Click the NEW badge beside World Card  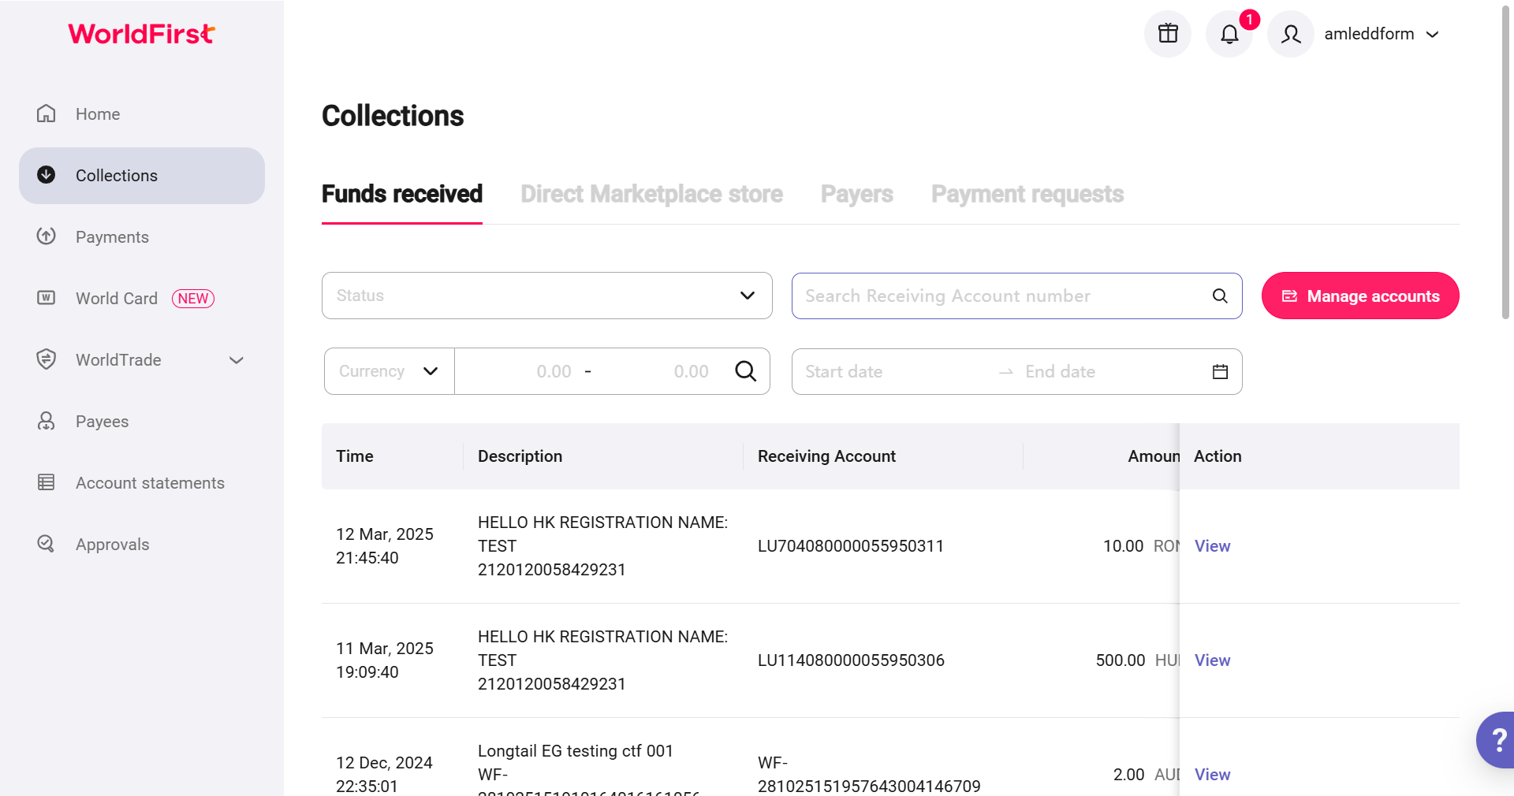pos(193,299)
